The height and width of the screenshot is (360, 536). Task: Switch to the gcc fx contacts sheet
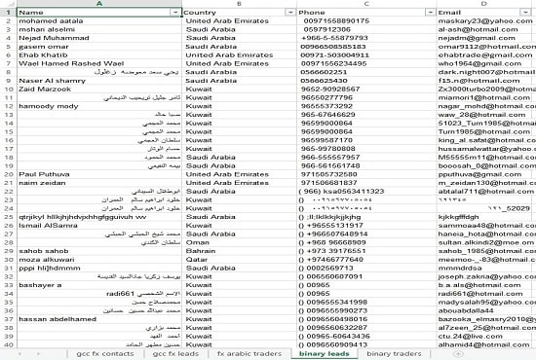pos(105,354)
